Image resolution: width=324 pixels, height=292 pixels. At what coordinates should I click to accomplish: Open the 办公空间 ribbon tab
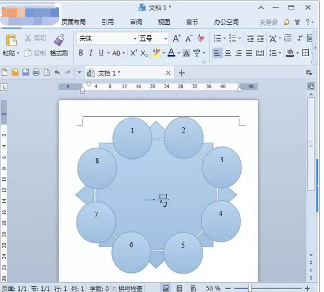(x=226, y=22)
